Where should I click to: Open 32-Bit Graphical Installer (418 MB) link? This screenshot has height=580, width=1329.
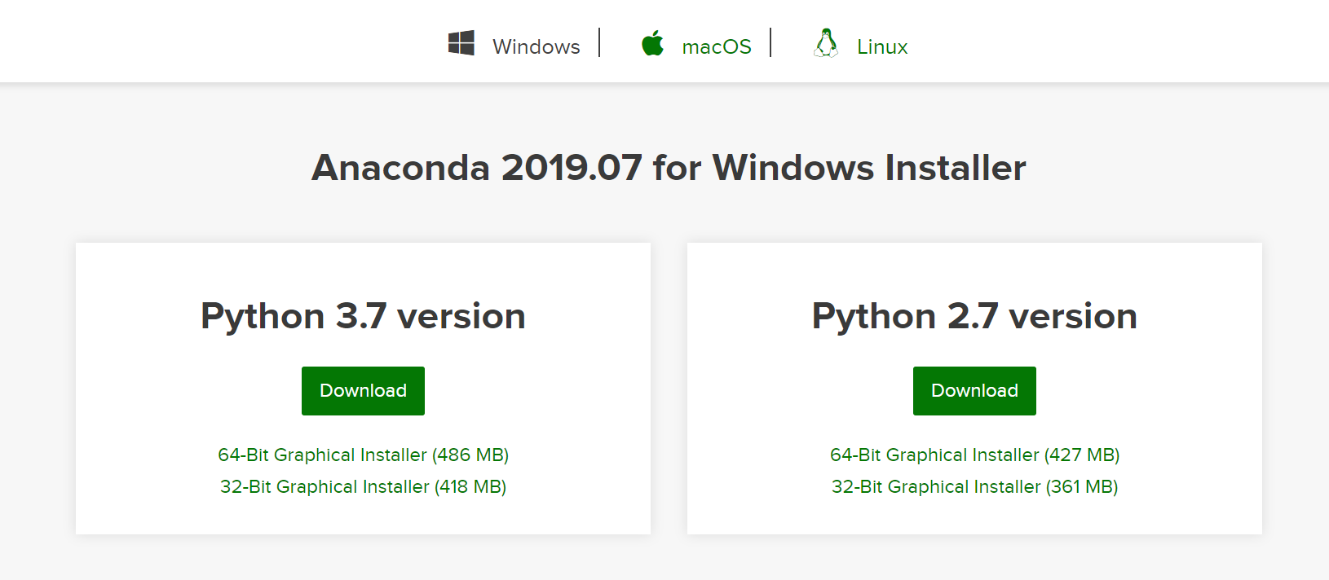pos(363,486)
